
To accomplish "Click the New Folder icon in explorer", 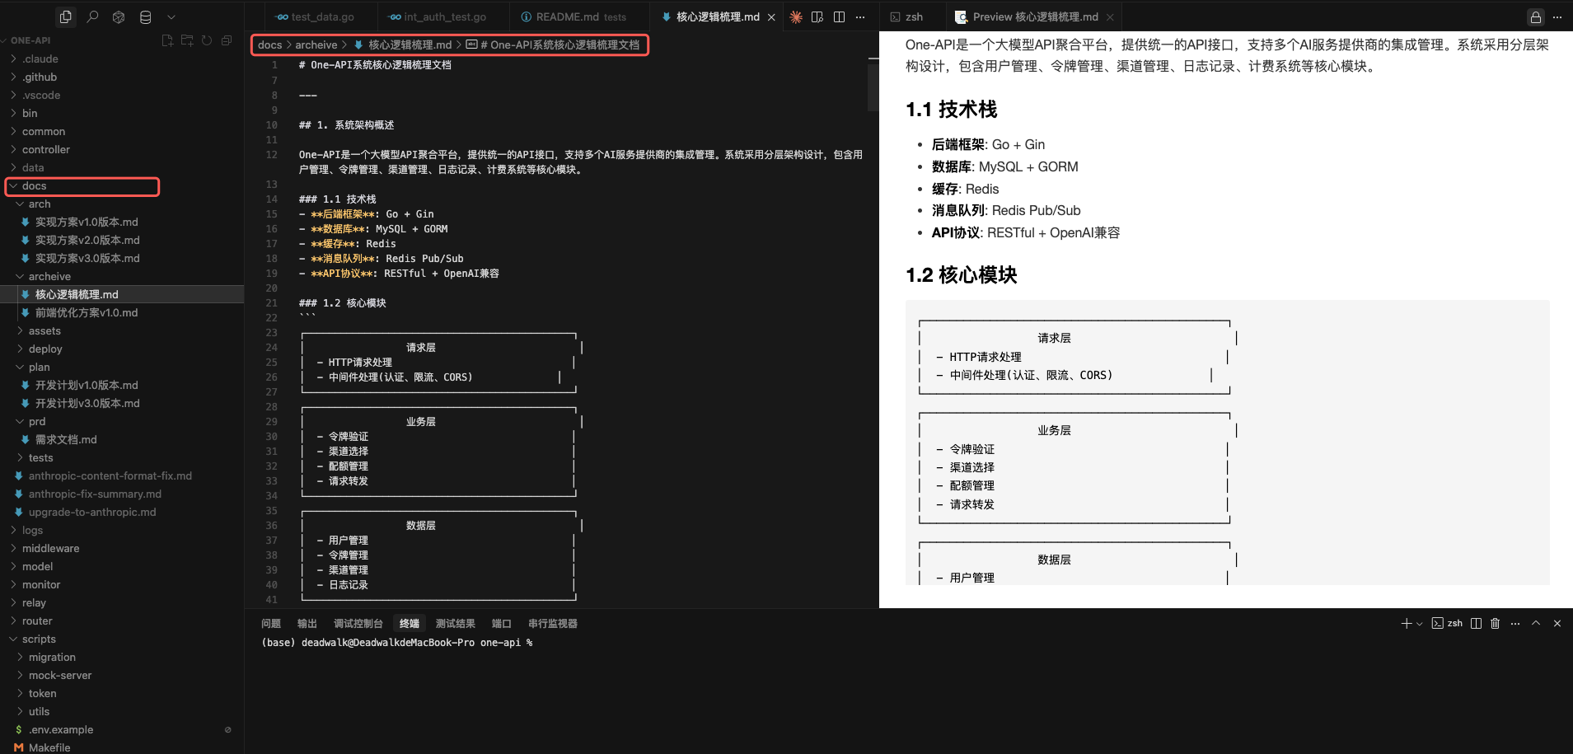I will (187, 40).
